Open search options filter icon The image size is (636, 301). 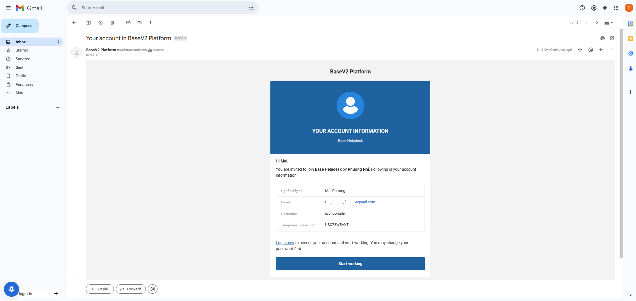(251, 8)
